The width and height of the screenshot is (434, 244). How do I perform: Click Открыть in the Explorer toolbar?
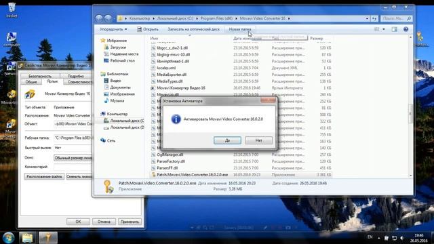tap(148, 29)
